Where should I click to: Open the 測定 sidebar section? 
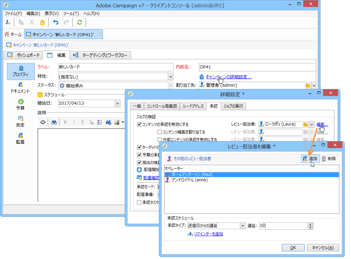pyautogui.click(x=21, y=122)
